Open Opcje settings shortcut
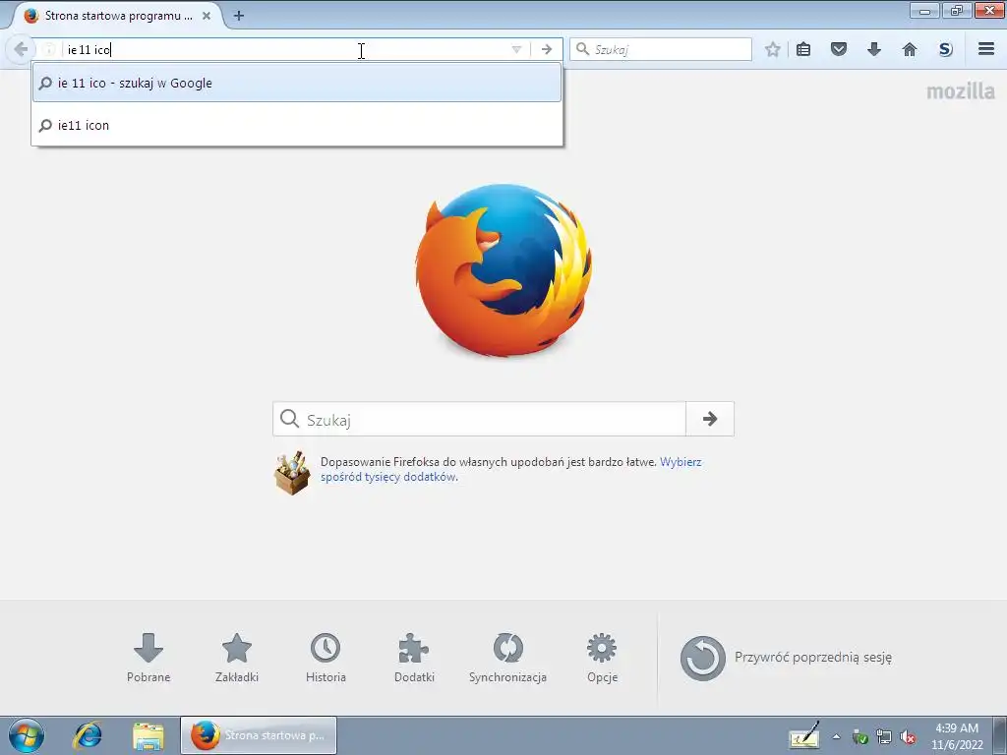Image resolution: width=1007 pixels, height=755 pixels. (602, 658)
